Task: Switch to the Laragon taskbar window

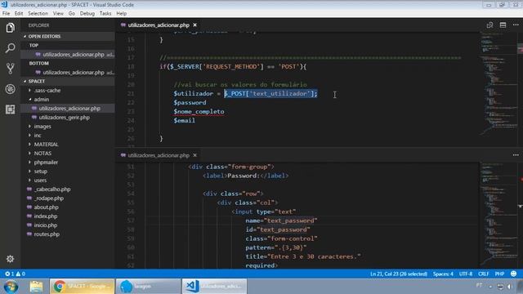Action: click(148, 287)
